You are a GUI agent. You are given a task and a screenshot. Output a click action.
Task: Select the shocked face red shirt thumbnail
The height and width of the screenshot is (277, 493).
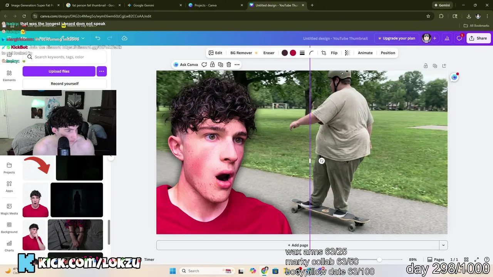click(x=35, y=200)
